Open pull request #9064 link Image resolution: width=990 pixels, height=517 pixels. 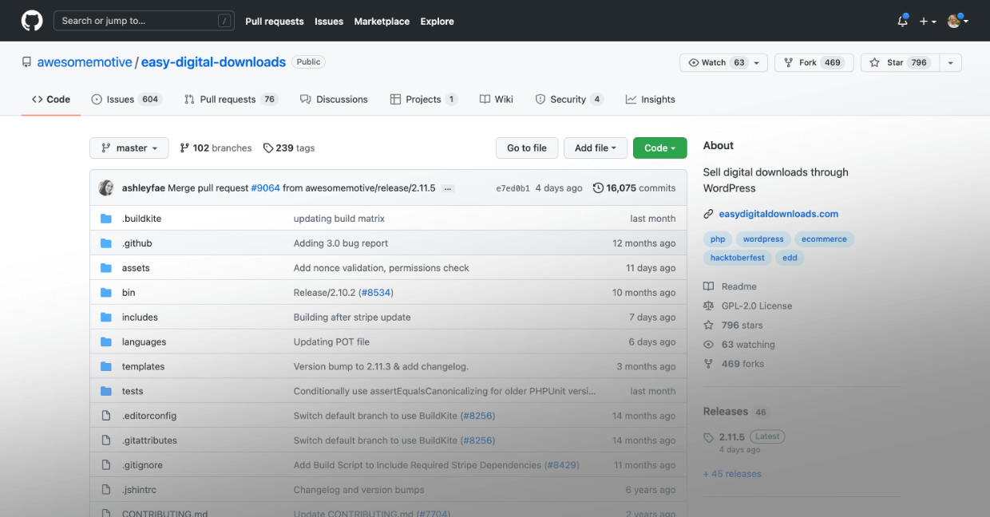[x=265, y=188]
